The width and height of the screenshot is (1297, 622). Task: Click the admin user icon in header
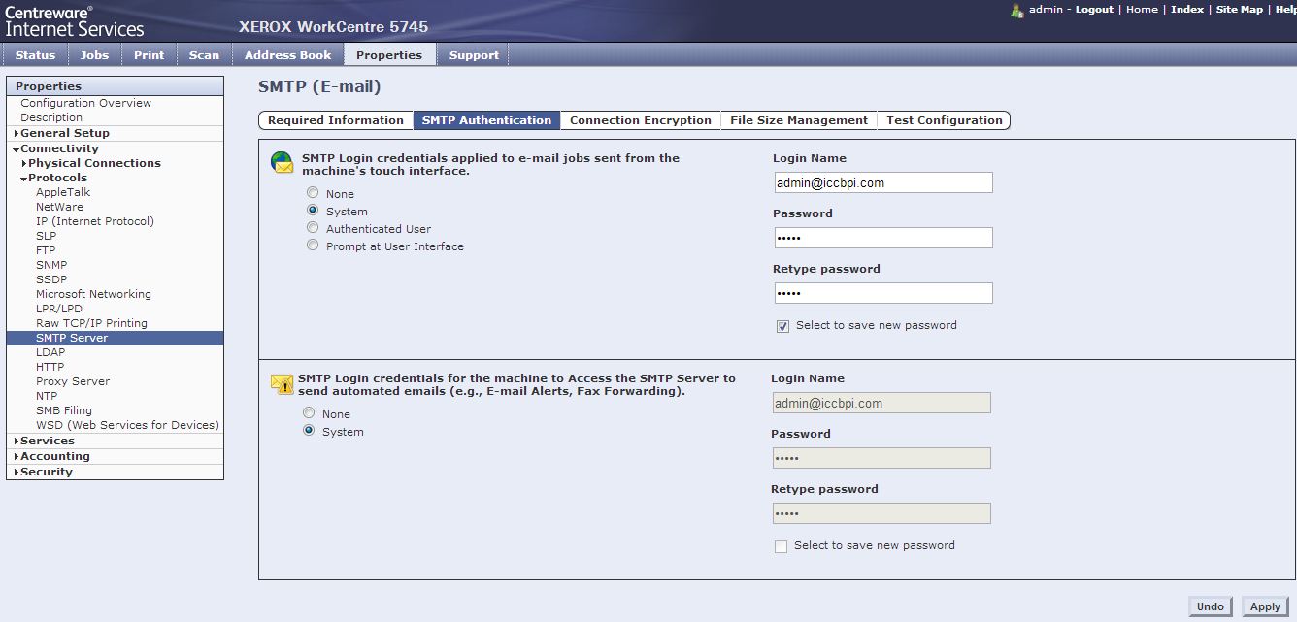pos(1017,10)
